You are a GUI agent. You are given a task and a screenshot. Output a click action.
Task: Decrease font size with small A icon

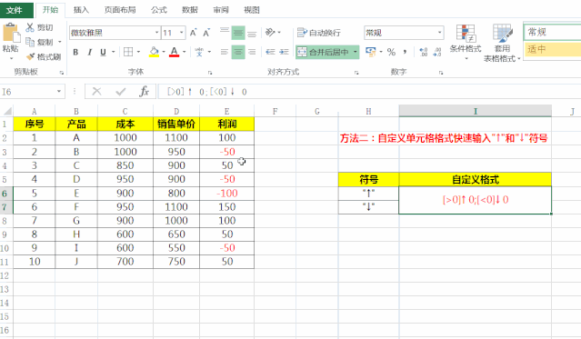pyautogui.click(x=206, y=33)
